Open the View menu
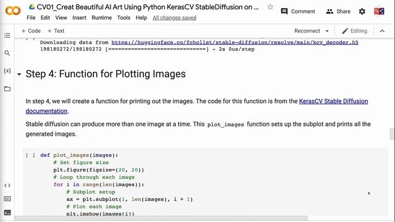This screenshot has width=395, height=222. point(61,18)
